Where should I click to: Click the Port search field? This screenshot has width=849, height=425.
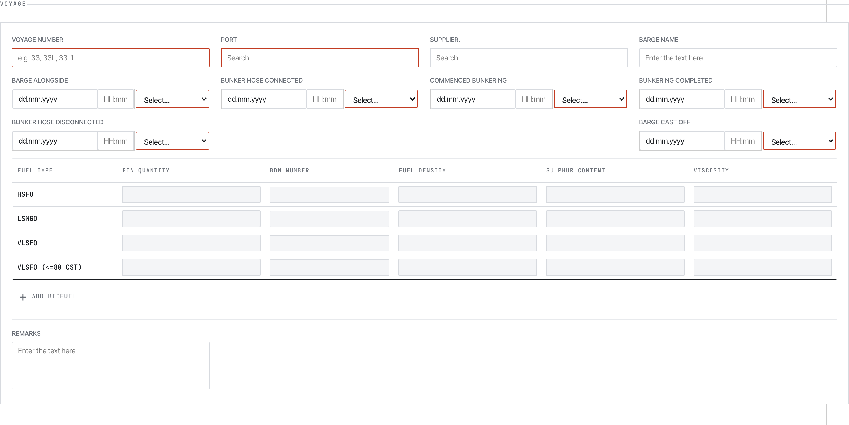(x=320, y=58)
